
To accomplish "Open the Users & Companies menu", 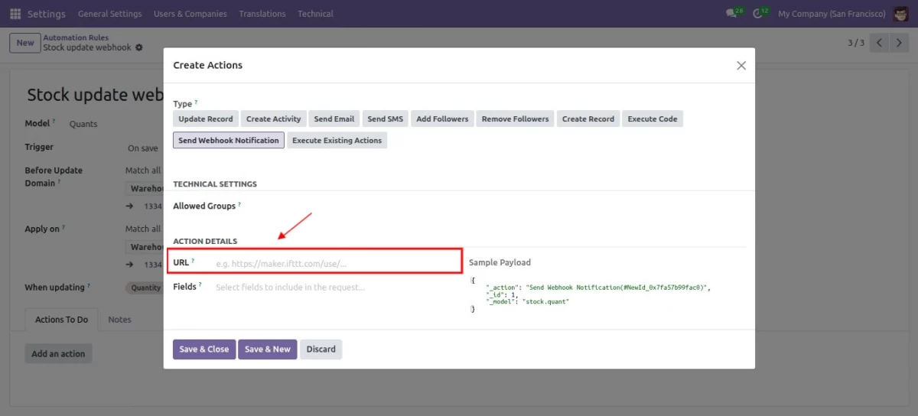I will (x=190, y=14).
